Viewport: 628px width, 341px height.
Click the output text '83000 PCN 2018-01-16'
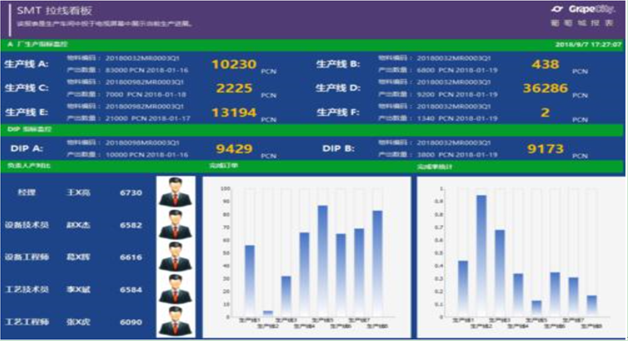pyautogui.click(x=146, y=70)
